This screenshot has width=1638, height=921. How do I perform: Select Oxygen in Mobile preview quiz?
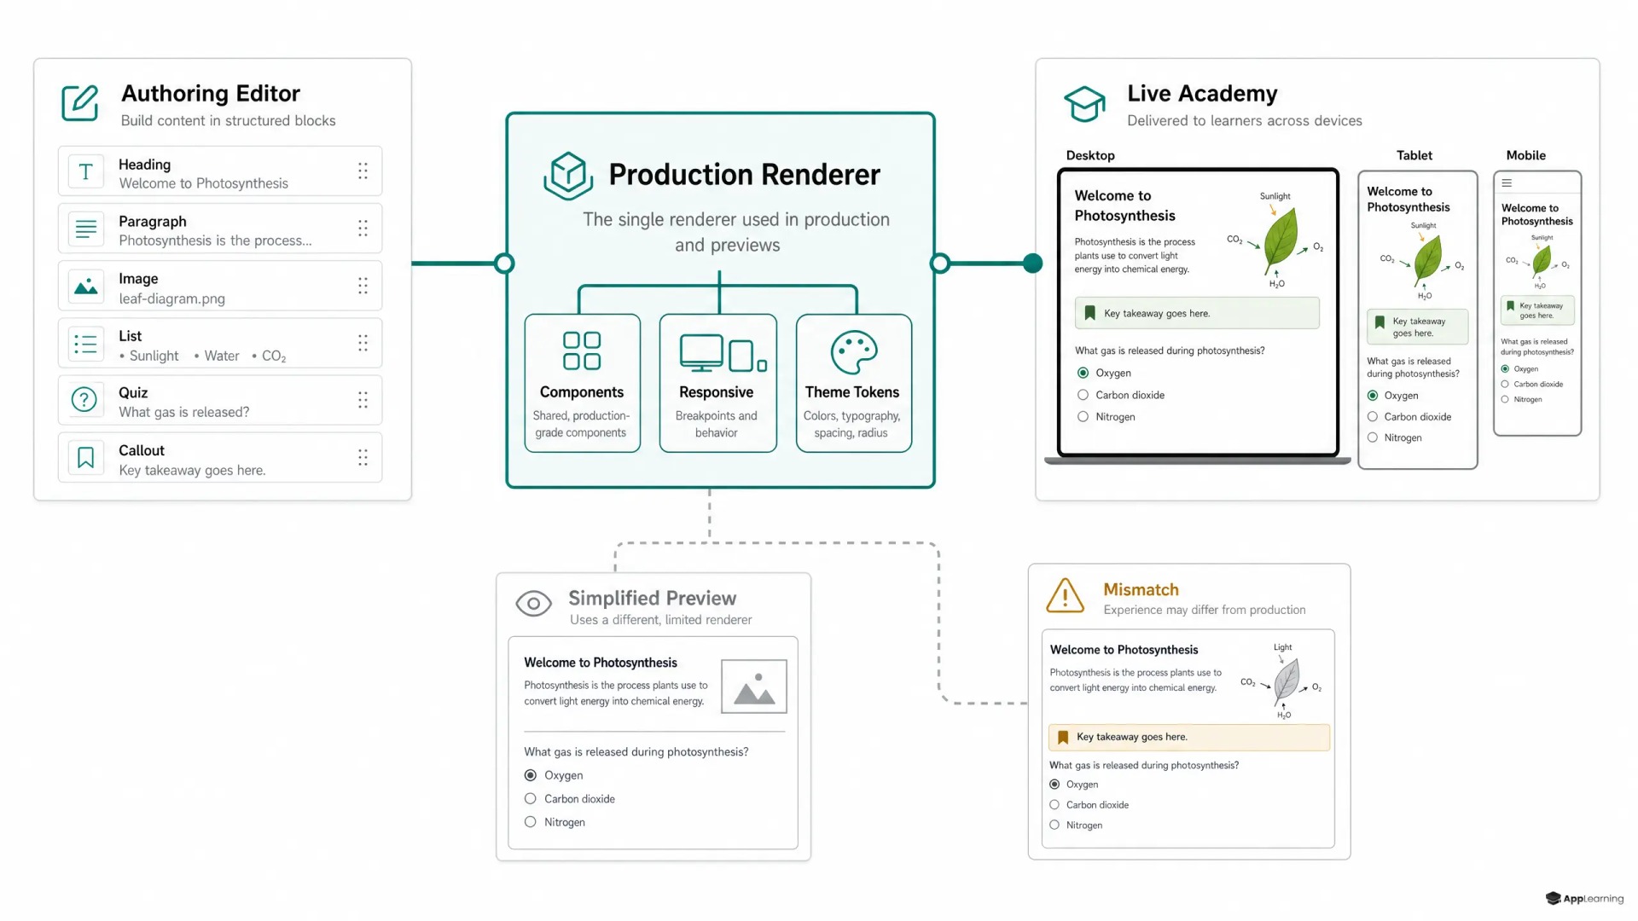1505,369
